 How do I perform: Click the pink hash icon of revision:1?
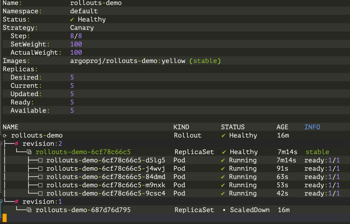(17, 202)
